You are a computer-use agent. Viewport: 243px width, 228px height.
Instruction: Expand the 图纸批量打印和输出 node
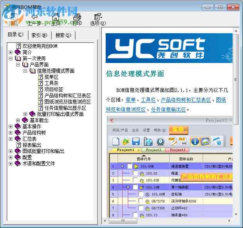coord(10,151)
